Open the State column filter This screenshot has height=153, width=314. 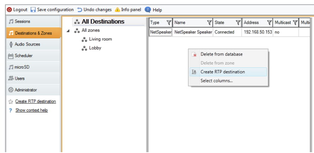click(x=238, y=23)
